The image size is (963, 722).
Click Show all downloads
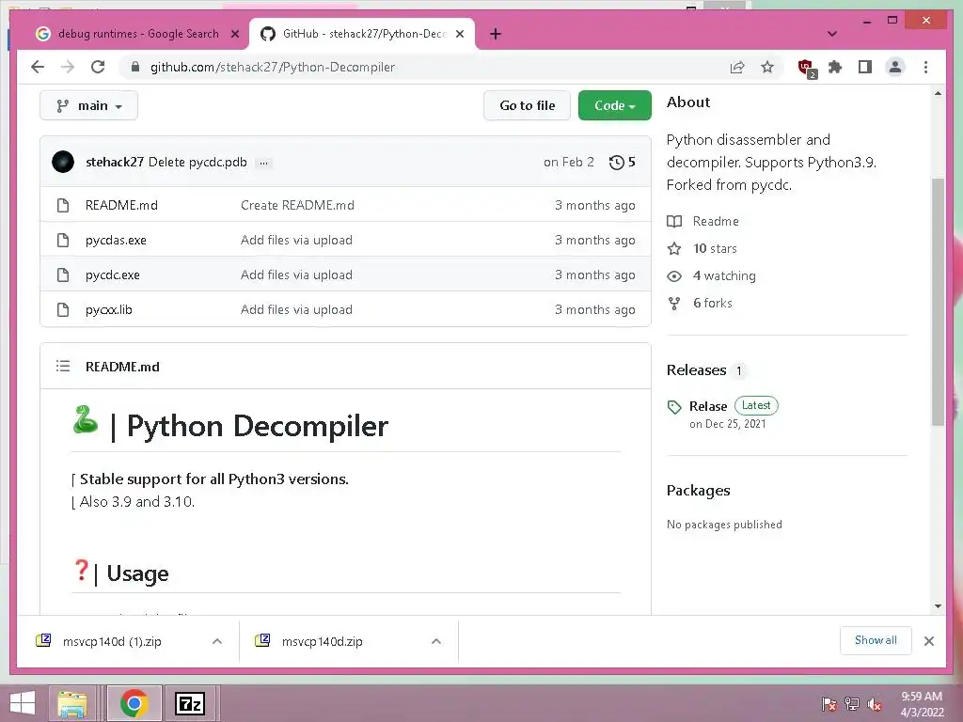pyautogui.click(x=876, y=640)
